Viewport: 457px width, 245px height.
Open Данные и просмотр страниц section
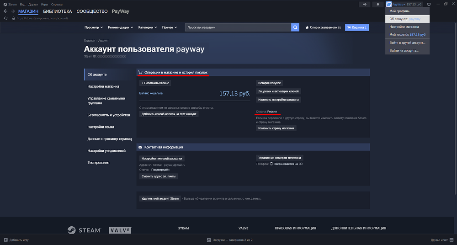[109, 139]
